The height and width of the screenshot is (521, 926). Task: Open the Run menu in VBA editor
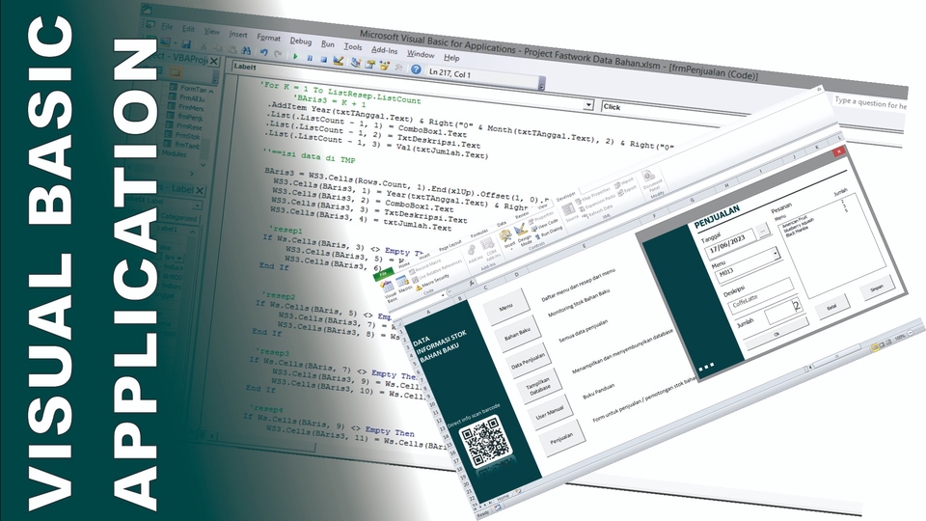pos(327,43)
